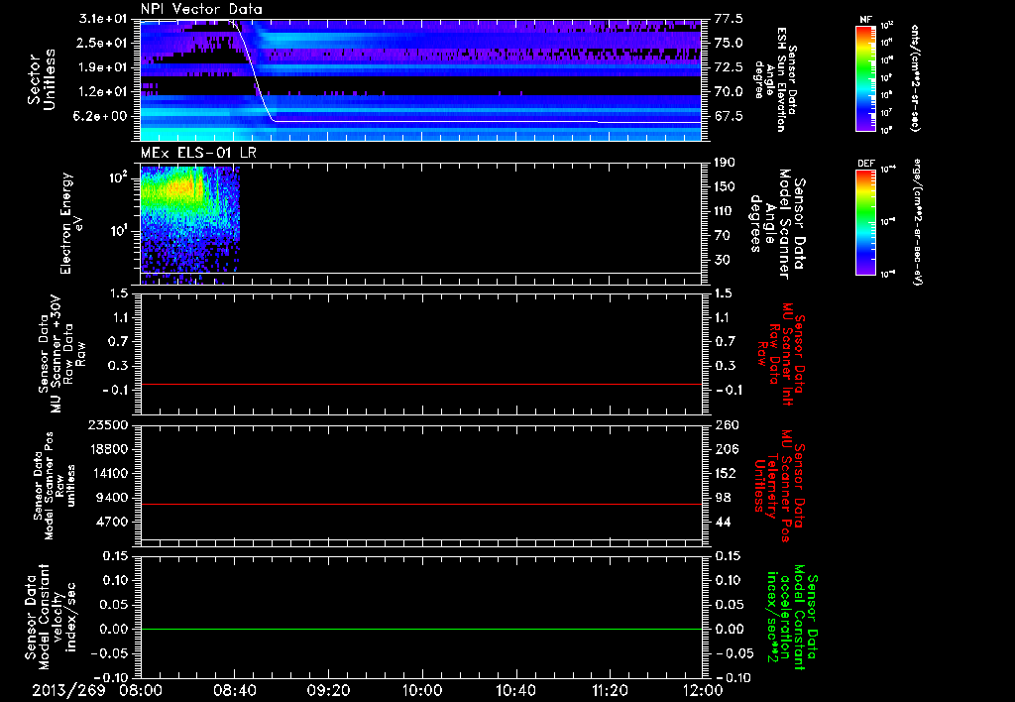Select the DEF color scale bar
The width and height of the screenshot is (1015, 702).
867,220
